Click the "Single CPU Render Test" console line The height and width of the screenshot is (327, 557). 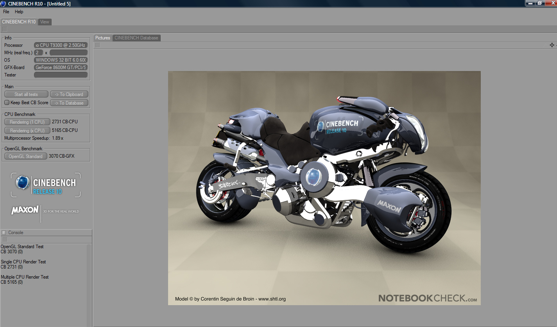(x=23, y=262)
